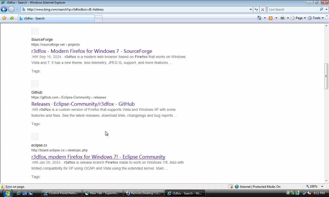This screenshot has height=197, width=329.
Task: Click the eclipse.cx site name text
Action: click(39, 145)
